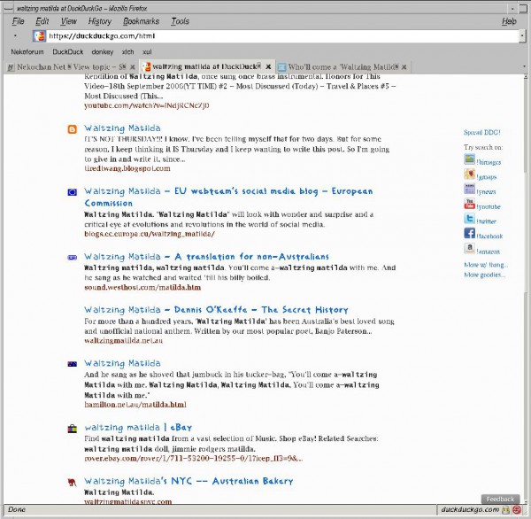Screen dimensions: 531x519
Task: Open the back/forward navigation dropdown
Action: tap(15, 35)
